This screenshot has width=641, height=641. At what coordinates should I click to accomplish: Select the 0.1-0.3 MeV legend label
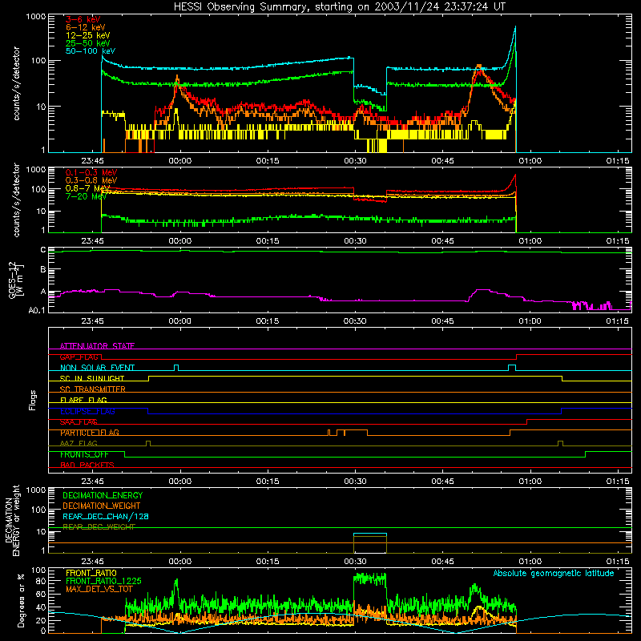[x=91, y=172]
